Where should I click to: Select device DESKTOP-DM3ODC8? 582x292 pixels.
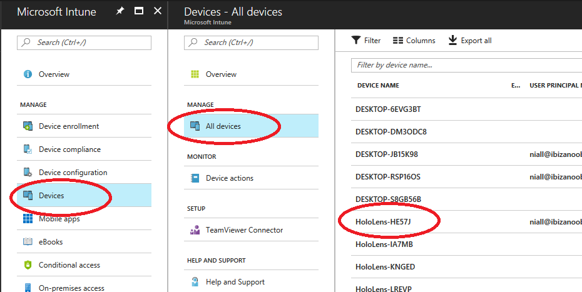pyautogui.click(x=391, y=132)
